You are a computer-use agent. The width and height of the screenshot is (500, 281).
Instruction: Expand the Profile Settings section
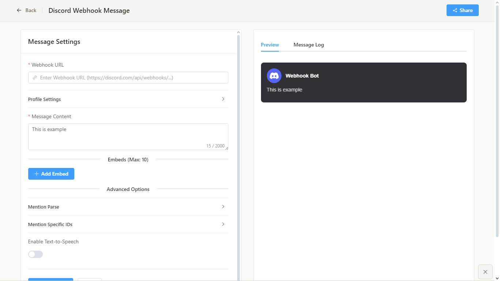point(128,99)
